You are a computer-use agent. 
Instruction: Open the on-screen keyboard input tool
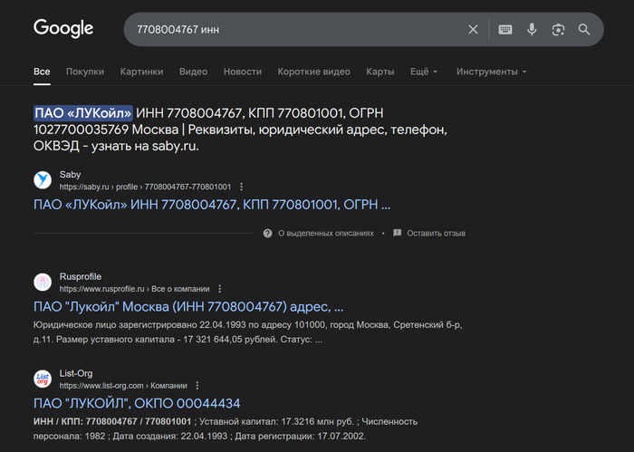pyautogui.click(x=505, y=30)
